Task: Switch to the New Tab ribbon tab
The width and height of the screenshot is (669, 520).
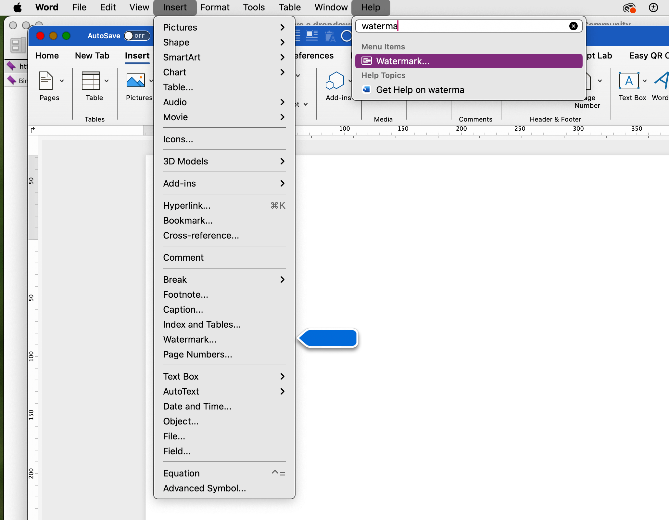Action: point(92,56)
